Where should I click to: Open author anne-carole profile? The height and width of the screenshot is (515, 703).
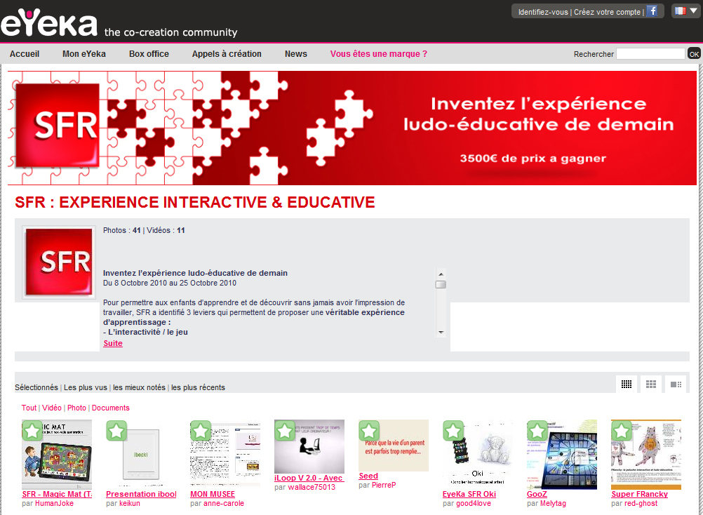[224, 503]
